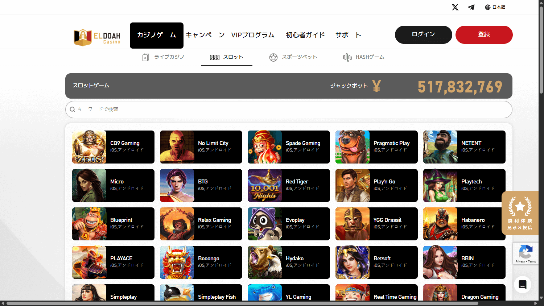The width and height of the screenshot is (544, 306).
Task: Click the magnifier icon in the search bar
Action: click(x=73, y=109)
